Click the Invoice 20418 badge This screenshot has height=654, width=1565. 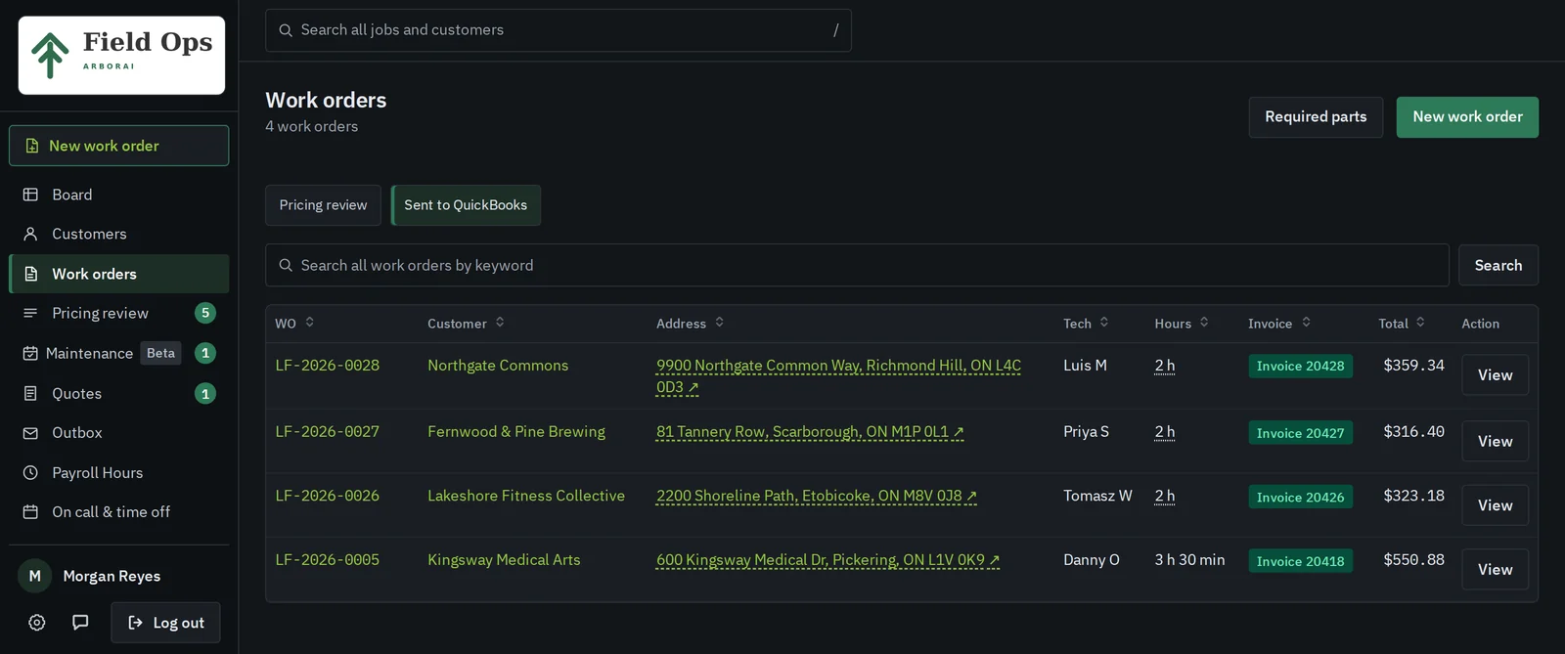coord(1300,561)
